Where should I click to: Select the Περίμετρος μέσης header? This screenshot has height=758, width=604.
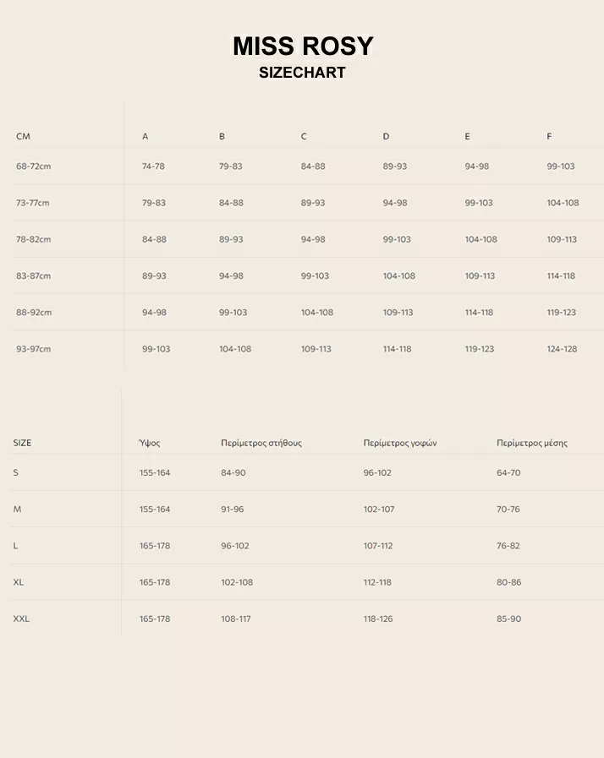(x=531, y=443)
